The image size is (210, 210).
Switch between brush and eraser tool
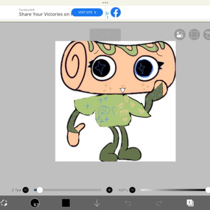pyautogui.click(x=4, y=203)
